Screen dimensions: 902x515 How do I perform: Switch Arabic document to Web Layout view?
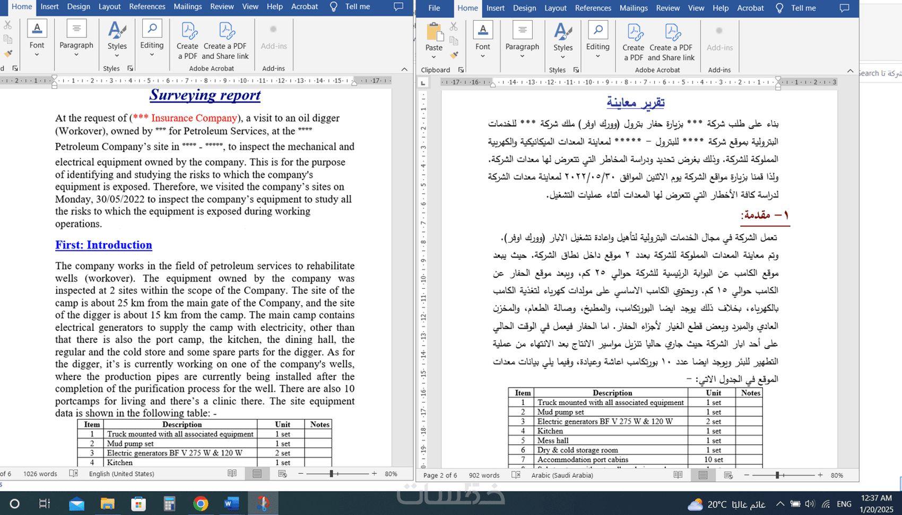[x=728, y=475]
